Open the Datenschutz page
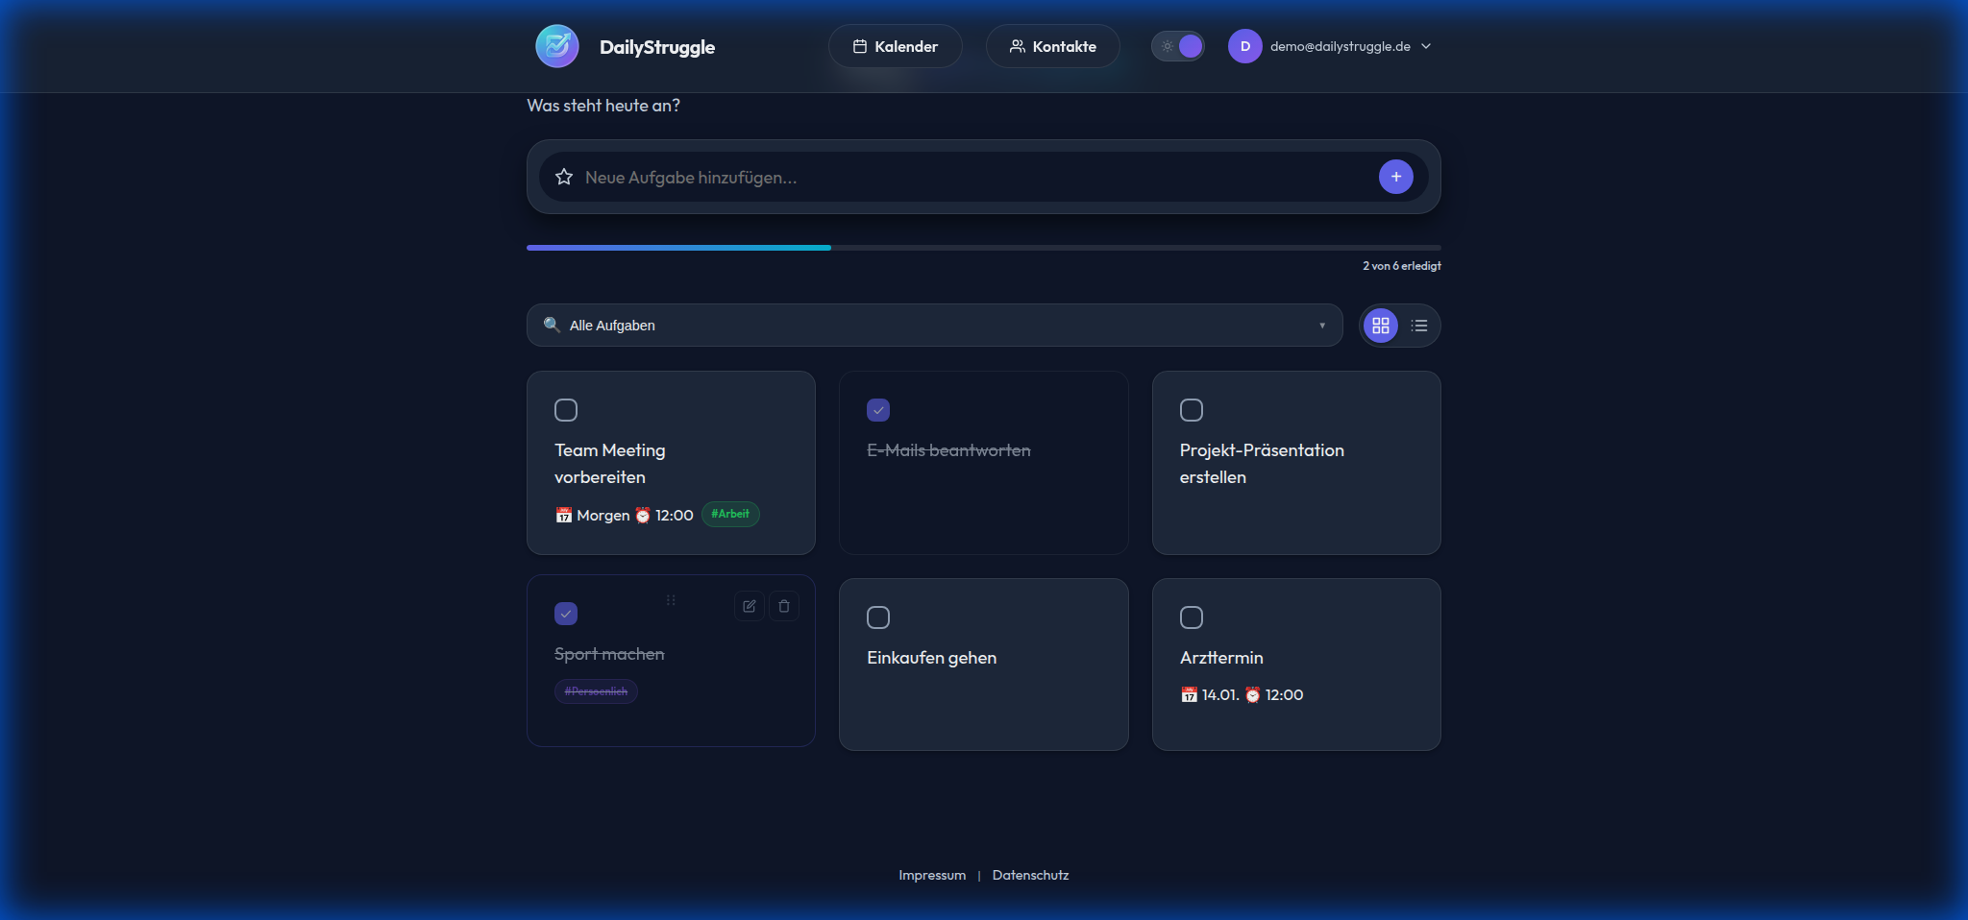The image size is (1968, 920). (x=1030, y=875)
